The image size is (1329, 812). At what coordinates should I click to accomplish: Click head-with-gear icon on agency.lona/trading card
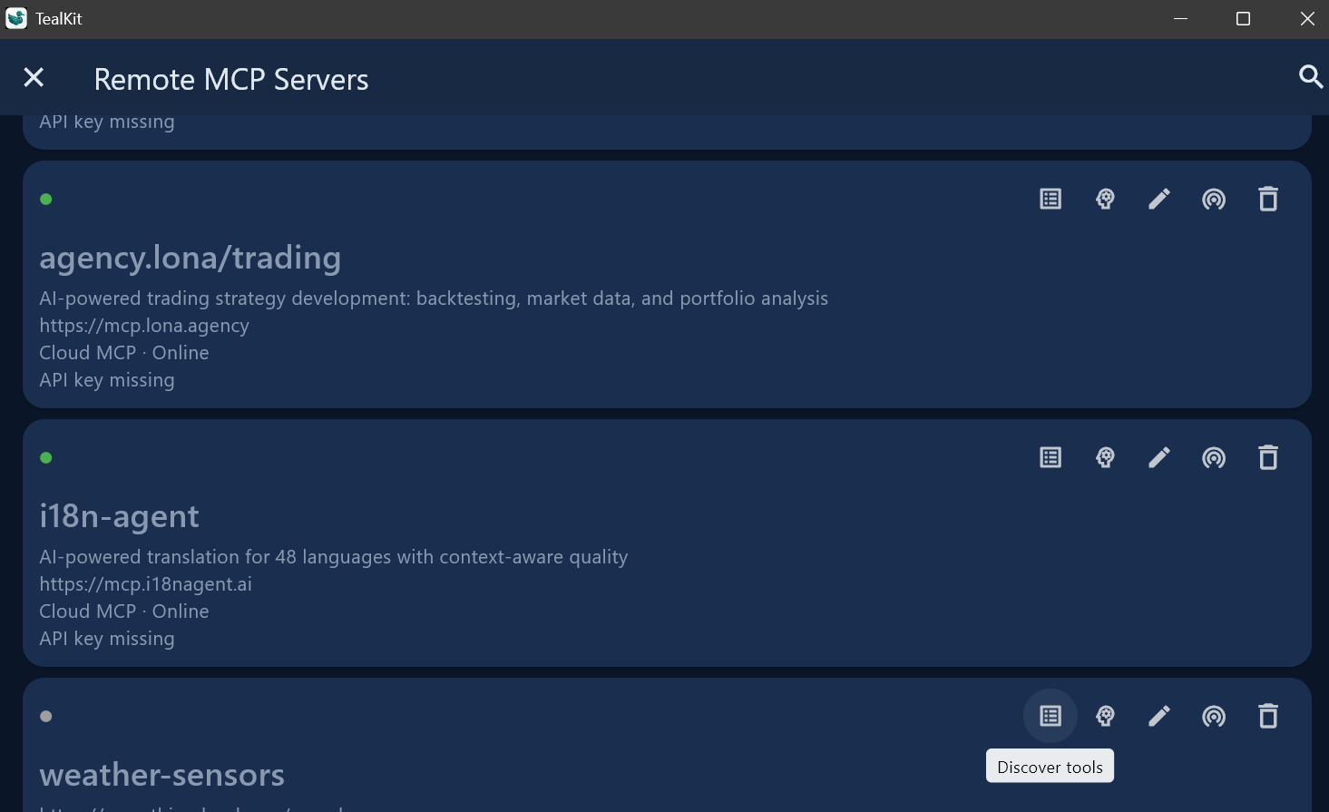[1105, 199]
